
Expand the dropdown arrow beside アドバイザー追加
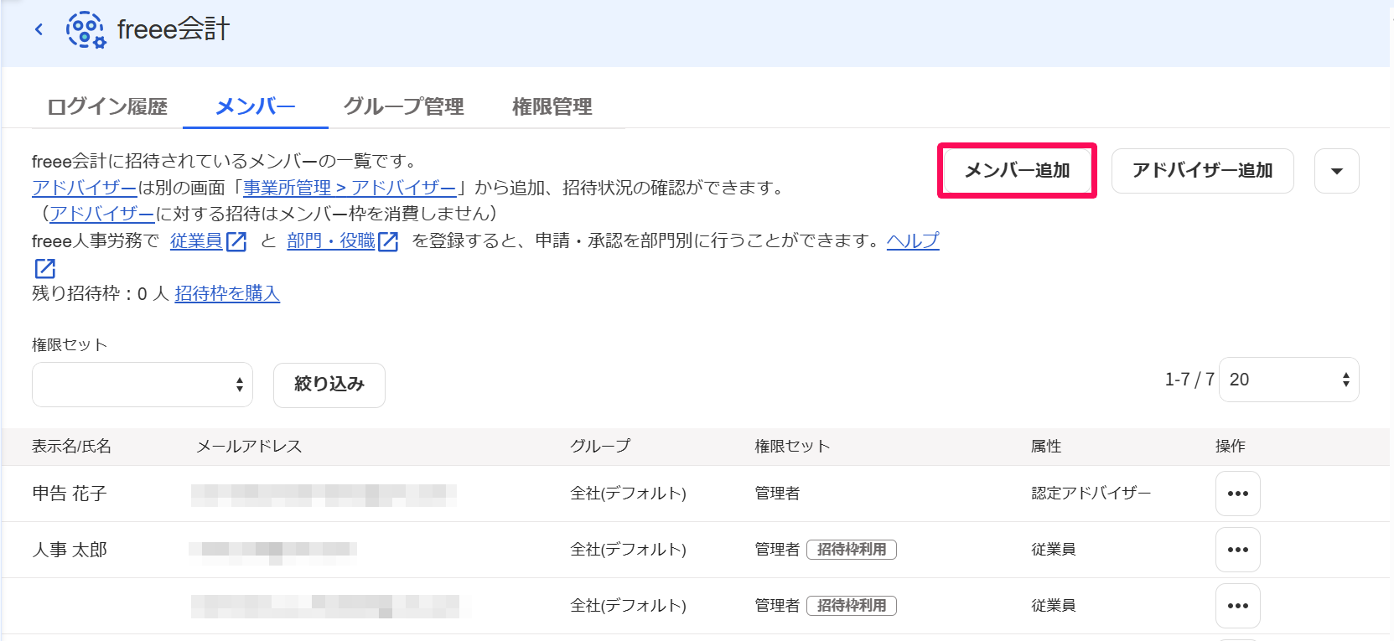pyautogui.click(x=1337, y=171)
